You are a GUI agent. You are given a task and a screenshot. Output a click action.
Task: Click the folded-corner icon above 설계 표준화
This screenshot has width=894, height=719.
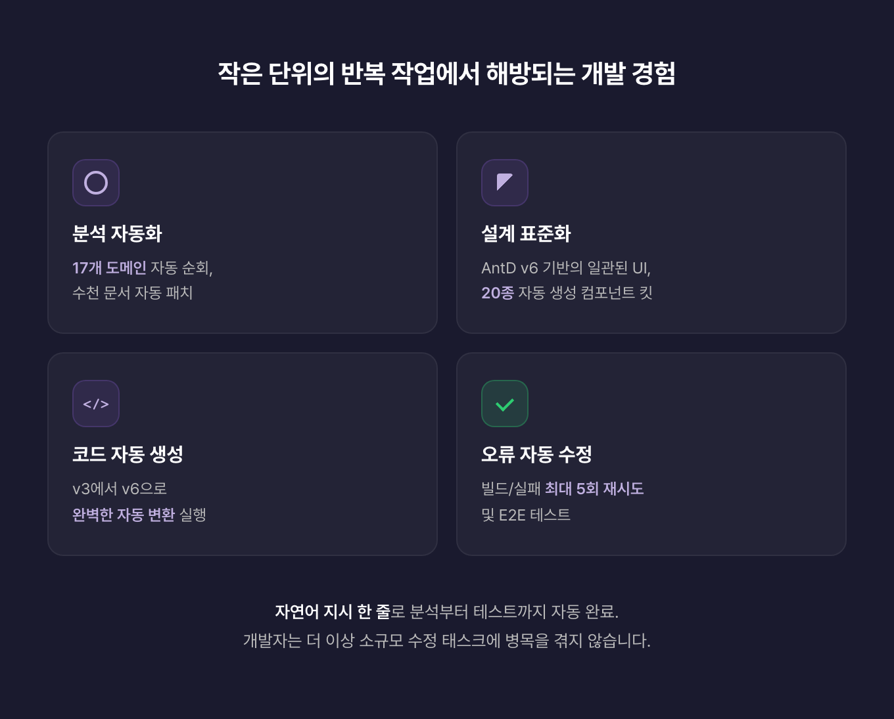point(505,183)
